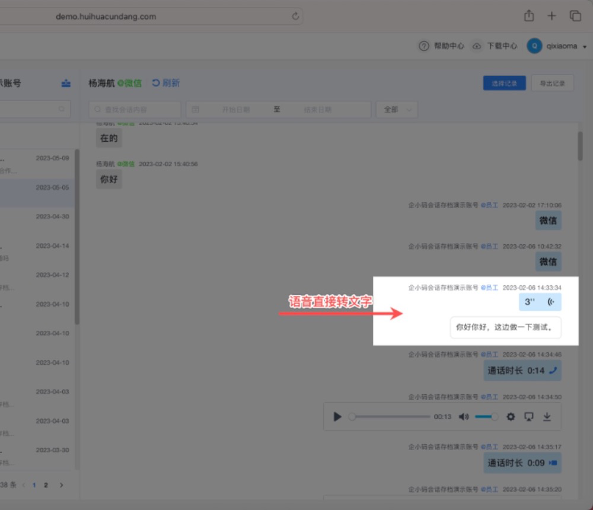Viewport: 593px width, 510px height.
Task: Open the 下载中心 download center
Action: click(x=495, y=46)
